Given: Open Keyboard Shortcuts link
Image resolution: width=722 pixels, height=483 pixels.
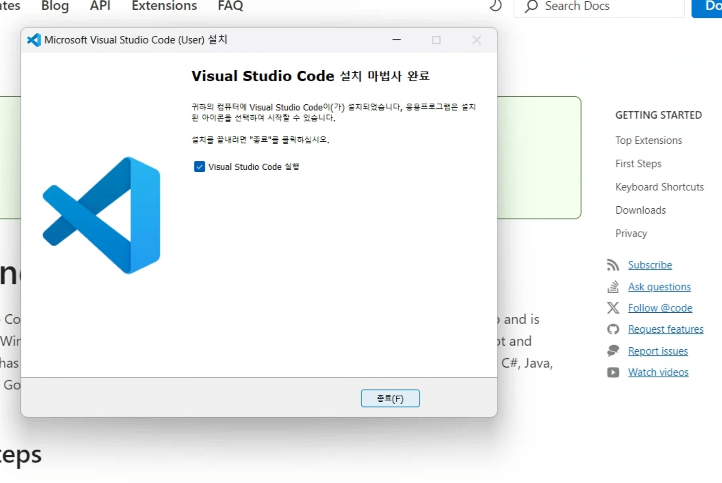Looking at the screenshot, I should pos(659,187).
